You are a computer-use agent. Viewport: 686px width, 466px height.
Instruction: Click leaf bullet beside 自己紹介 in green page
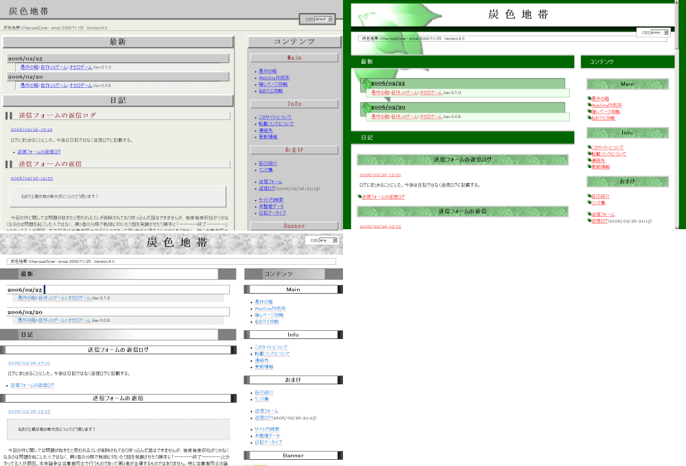click(589, 196)
